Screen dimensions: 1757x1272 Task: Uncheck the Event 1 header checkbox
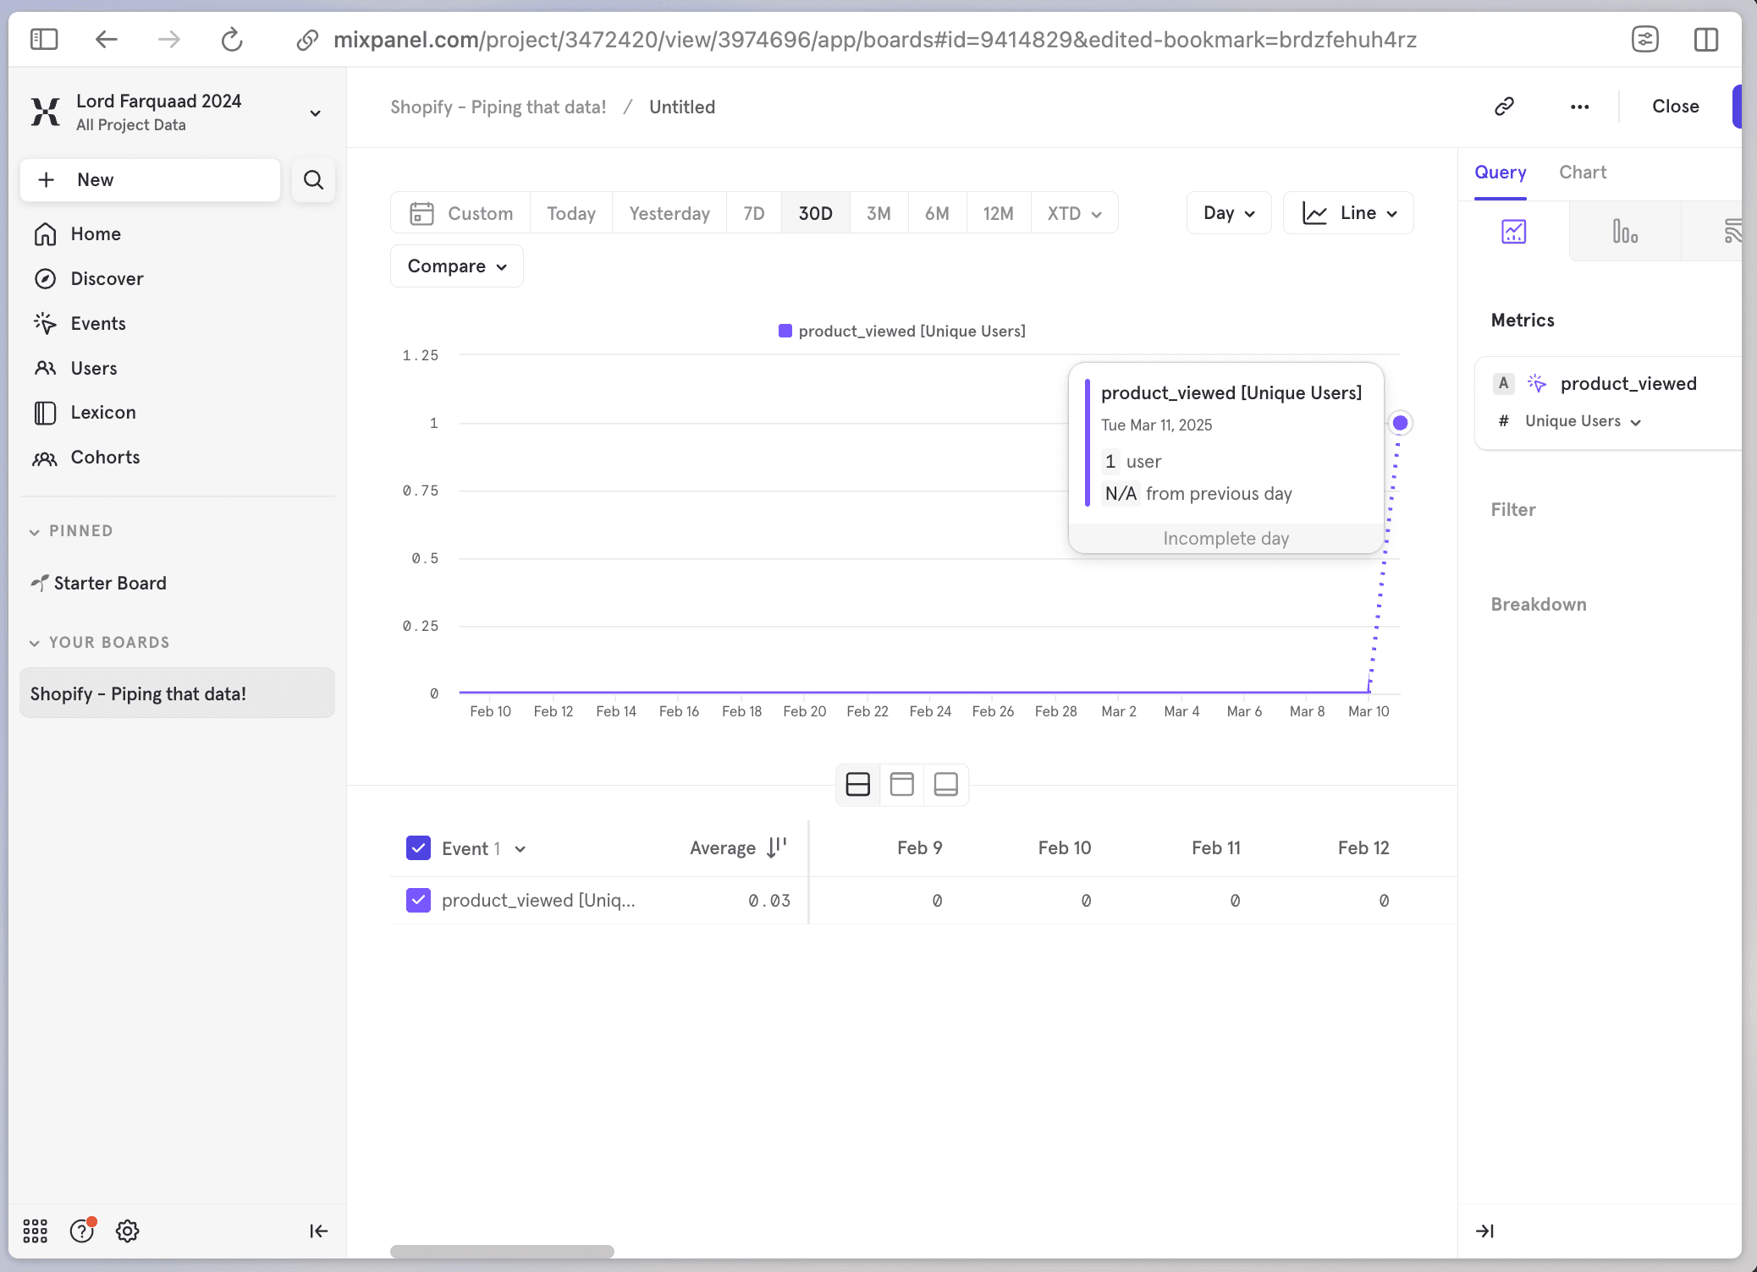click(418, 848)
